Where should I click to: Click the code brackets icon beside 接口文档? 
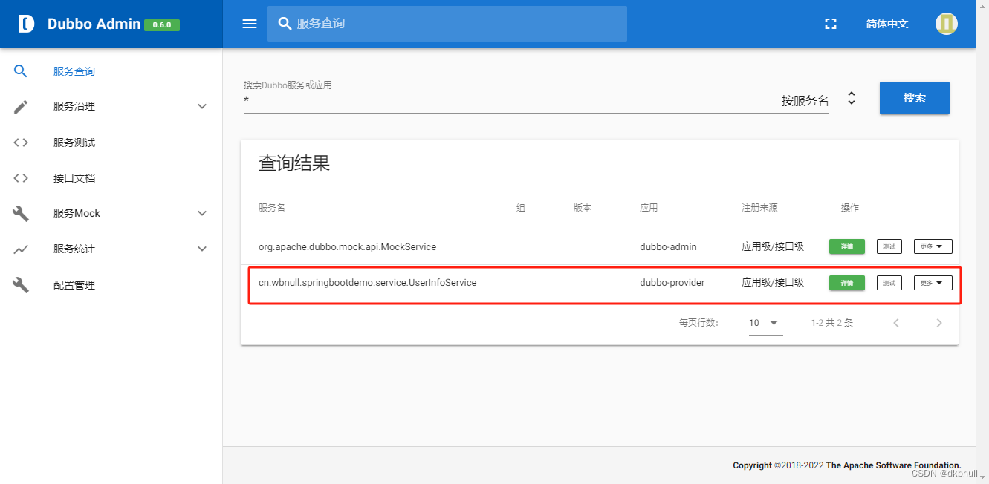click(21, 178)
